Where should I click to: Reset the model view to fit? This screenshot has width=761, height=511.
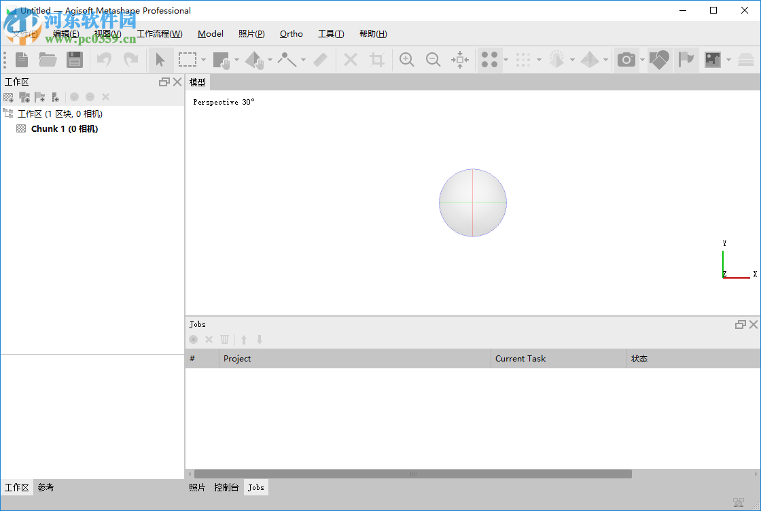[x=460, y=60]
